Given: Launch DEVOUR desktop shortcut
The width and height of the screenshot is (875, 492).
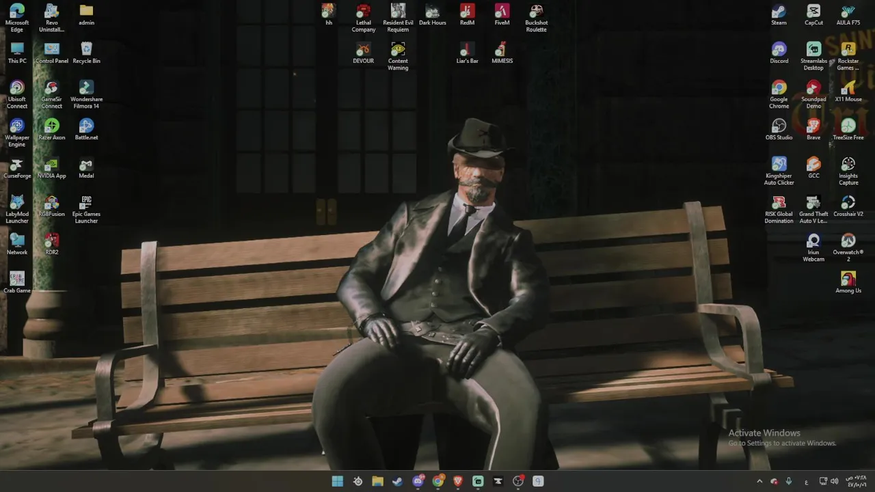Looking at the screenshot, I should [364, 53].
